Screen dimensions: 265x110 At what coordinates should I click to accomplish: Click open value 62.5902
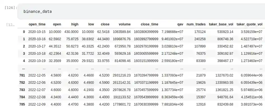[55, 39]
